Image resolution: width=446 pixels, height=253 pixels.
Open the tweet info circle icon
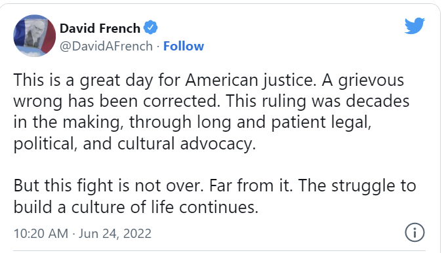(415, 232)
